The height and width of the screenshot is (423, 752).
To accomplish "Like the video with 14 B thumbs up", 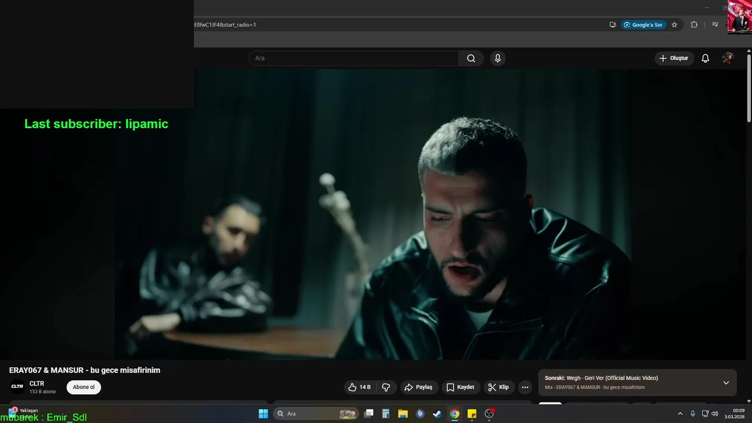I will point(360,387).
